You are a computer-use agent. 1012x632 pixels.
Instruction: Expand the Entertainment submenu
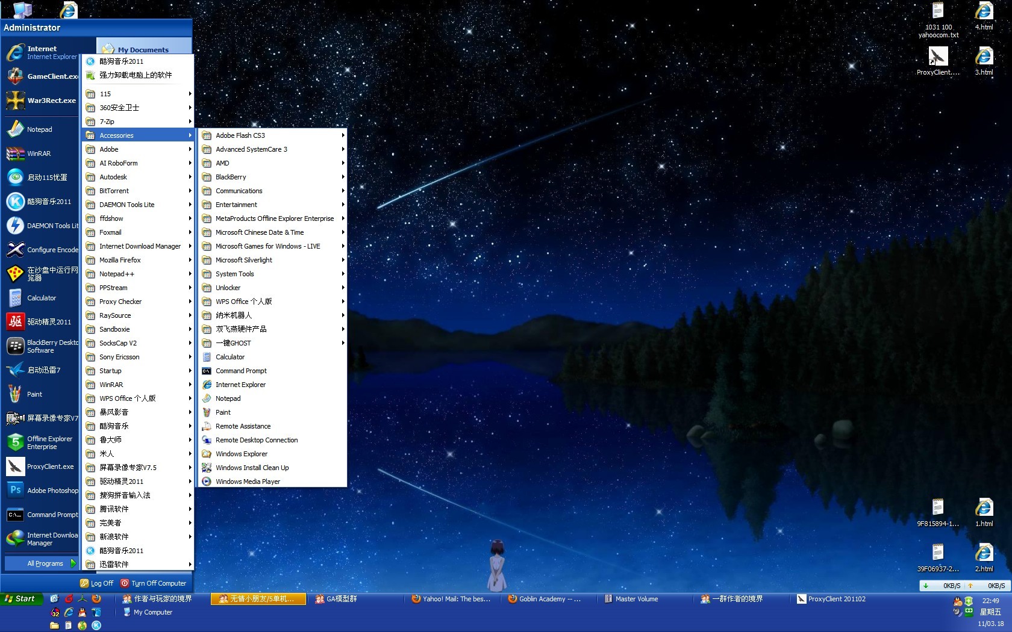(273, 205)
